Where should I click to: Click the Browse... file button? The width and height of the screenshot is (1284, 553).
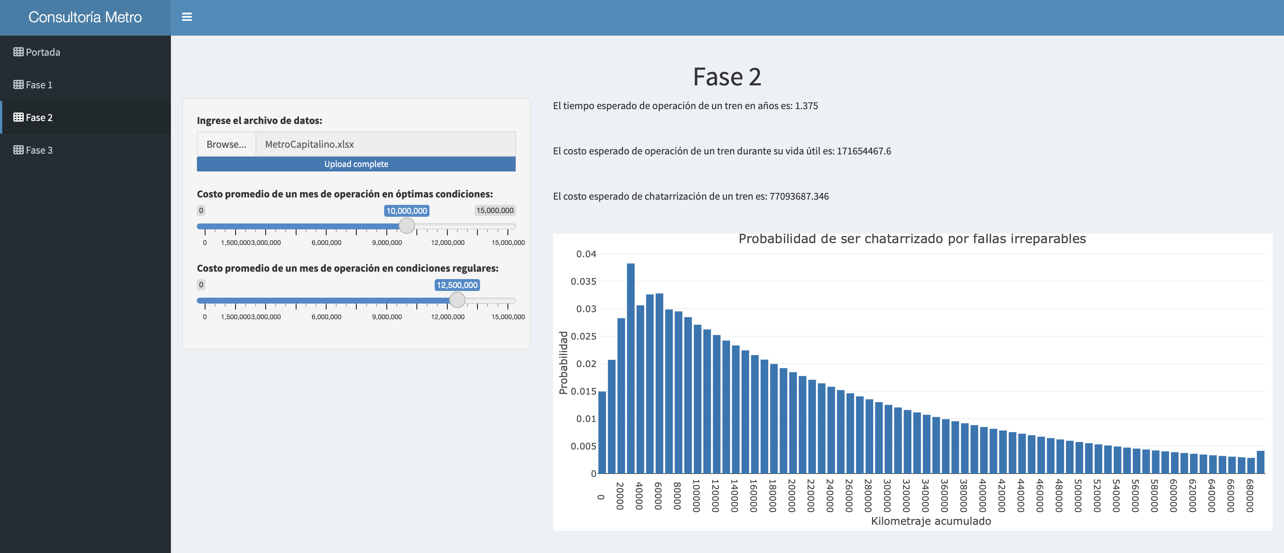(226, 144)
